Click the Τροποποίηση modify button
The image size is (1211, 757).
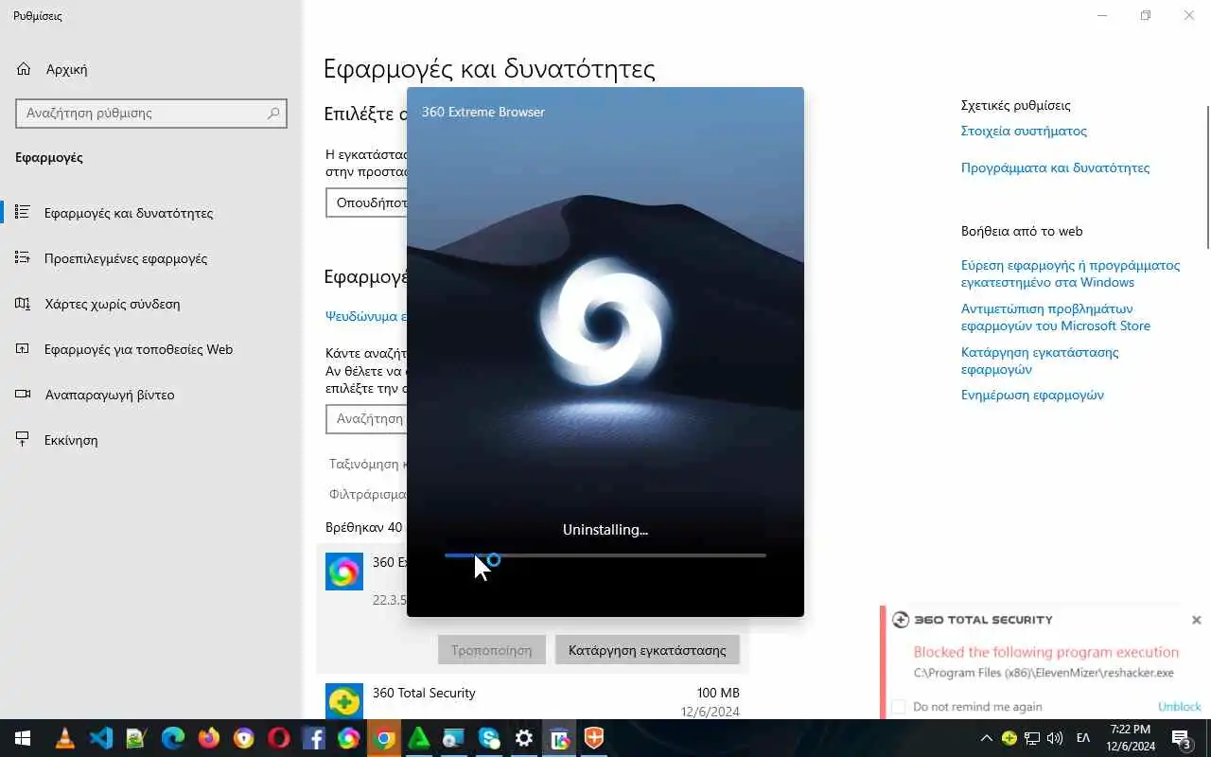[492, 650]
